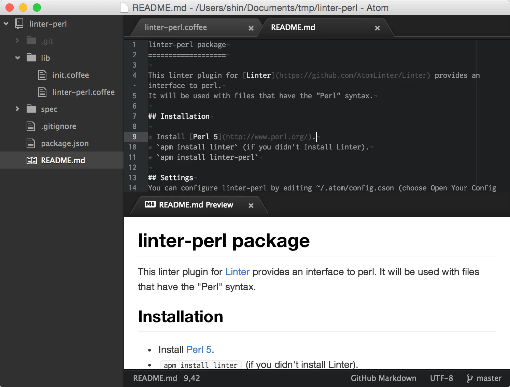Open .gitignore from the tree view
The image size is (510, 387).
pyautogui.click(x=59, y=126)
